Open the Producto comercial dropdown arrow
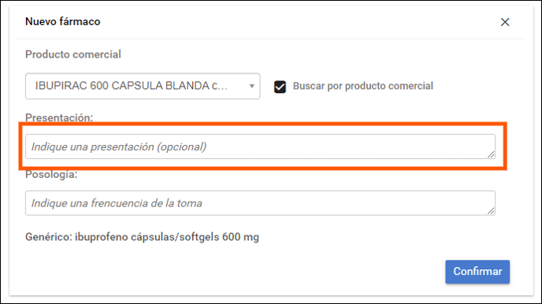Screen dimensions: 542x304 251,86
